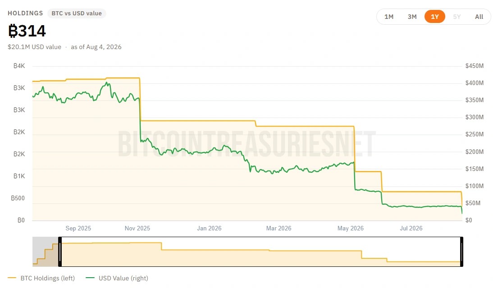This screenshot has height=288, width=493.
Task: Toggle BTC Holdings (left) legend series
Action: tap(47, 278)
